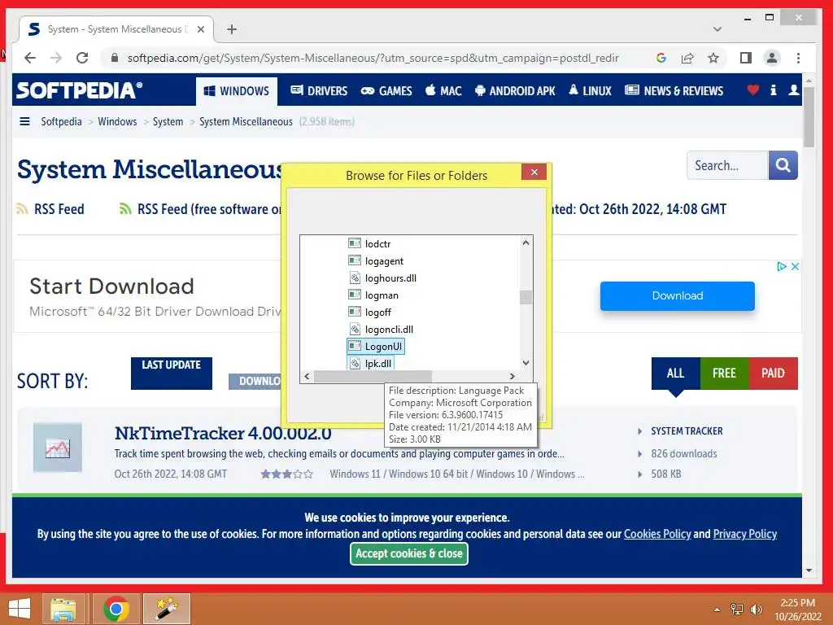
Task: Close the ad with X icon
Action: click(x=795, y=266)
